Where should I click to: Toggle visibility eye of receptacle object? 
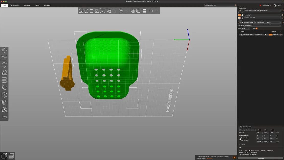pos(265,35)
